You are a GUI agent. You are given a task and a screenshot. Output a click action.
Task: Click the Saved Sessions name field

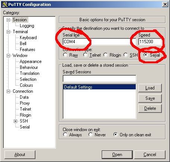coord(100,79)
